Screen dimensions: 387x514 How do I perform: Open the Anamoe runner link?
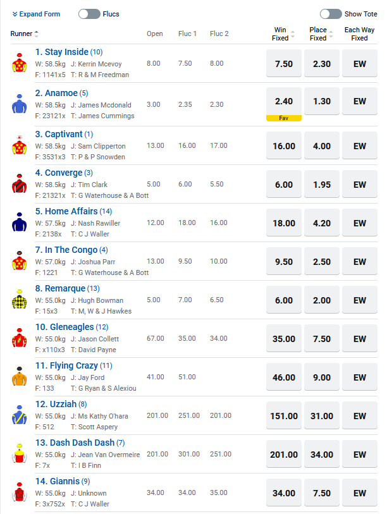coord(56,93)
